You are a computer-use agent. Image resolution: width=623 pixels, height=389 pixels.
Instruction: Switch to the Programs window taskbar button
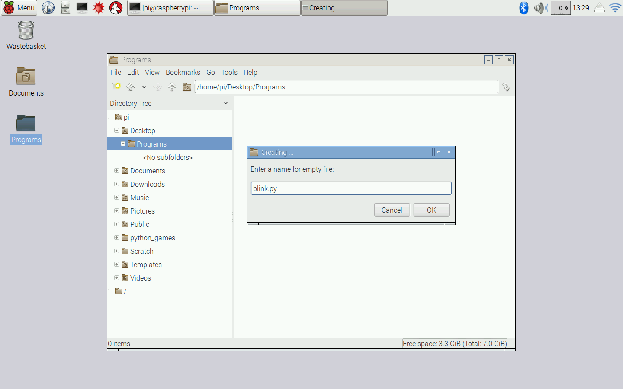[257, 8]
